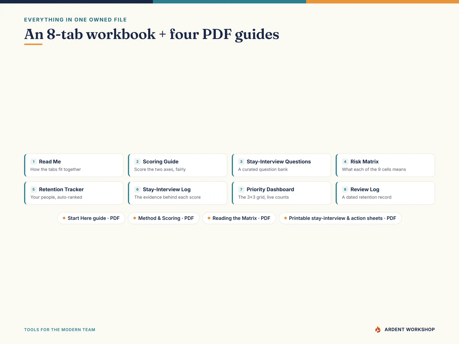Click the orange dot on Reading the Matrix

point(209,218)
